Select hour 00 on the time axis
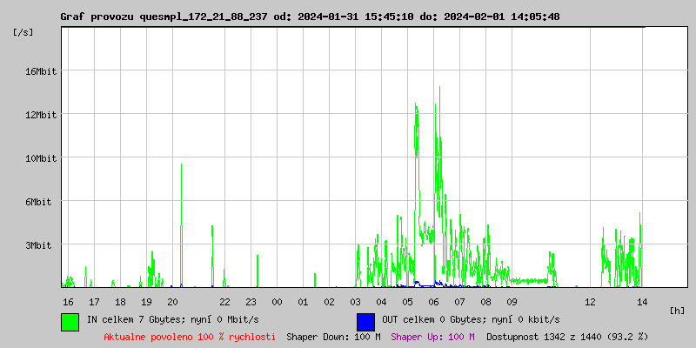The image size is (696, 348). (278, 302)
